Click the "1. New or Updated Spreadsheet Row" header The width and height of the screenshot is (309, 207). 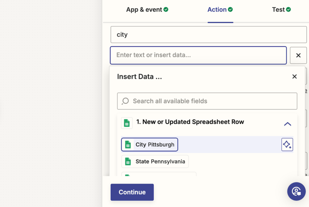point(190,122)
